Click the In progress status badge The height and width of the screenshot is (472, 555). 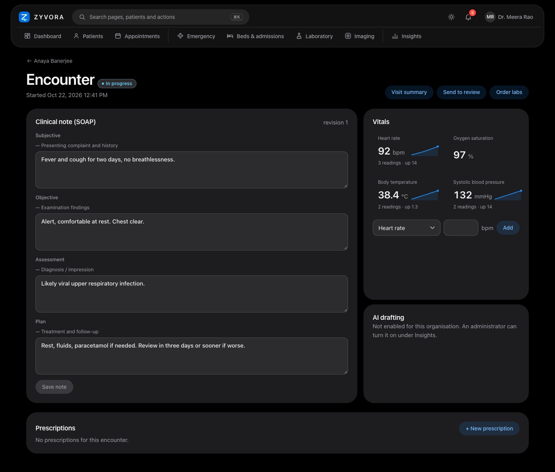pos(117,84)
